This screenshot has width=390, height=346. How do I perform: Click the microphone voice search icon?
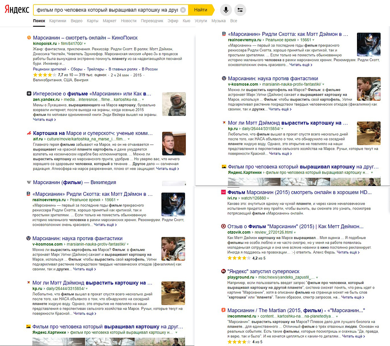(x=226, y=9)
